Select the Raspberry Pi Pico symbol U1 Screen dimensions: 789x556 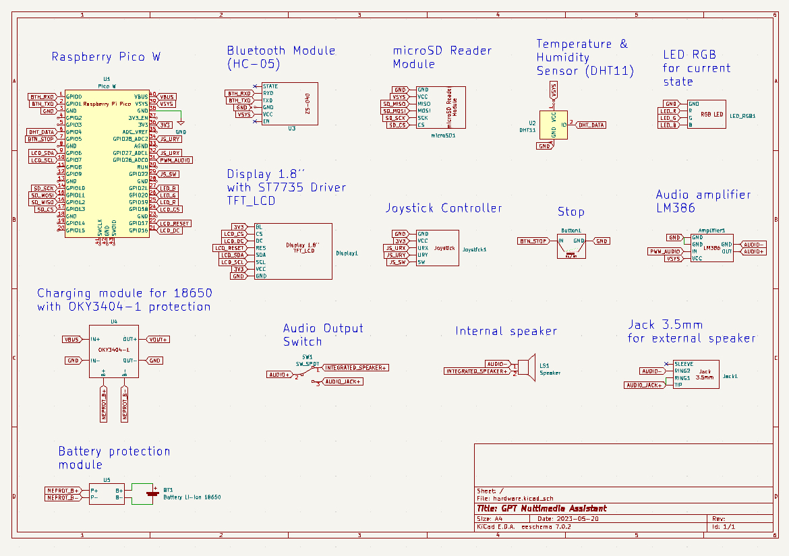pyautogui.click(x=107, y=163)
